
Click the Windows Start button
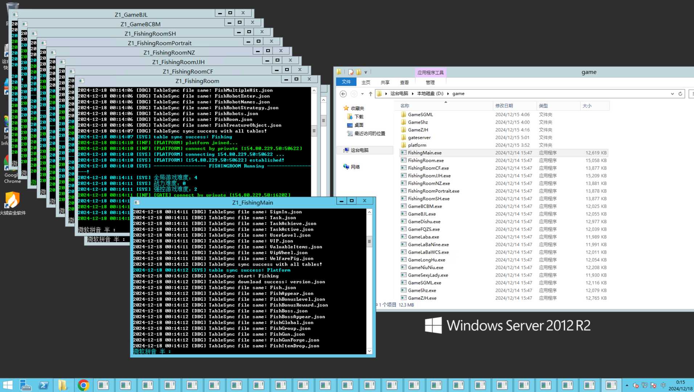[x=8, y=385]
